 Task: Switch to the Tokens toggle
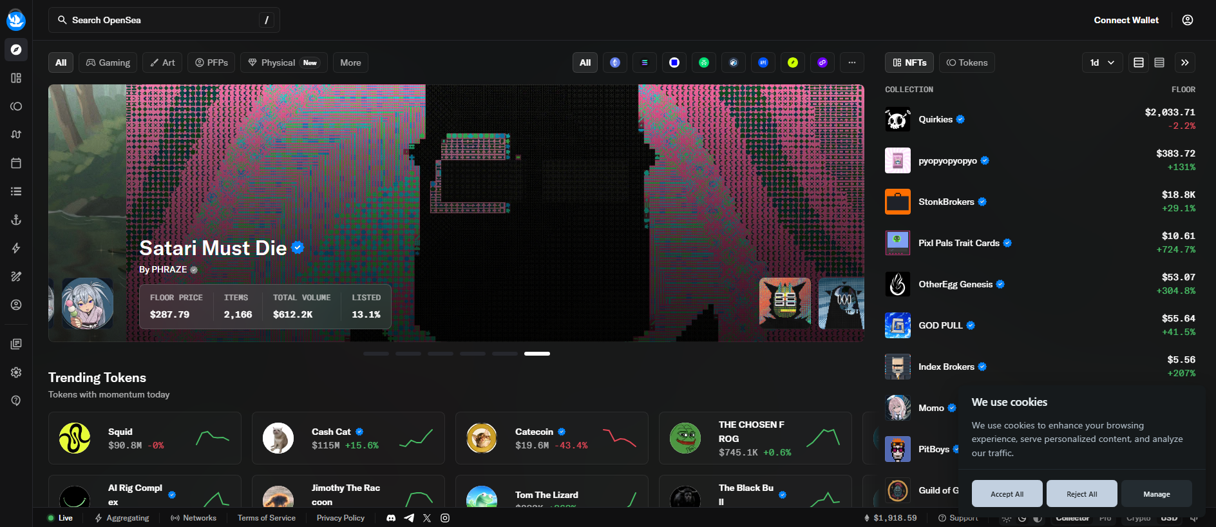click(967, 62)
